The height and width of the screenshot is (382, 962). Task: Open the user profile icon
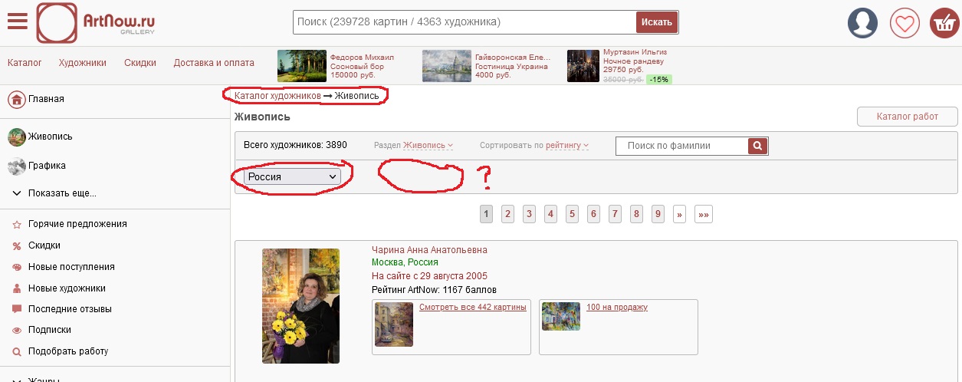pyautogui.click(x=862, y=22)
